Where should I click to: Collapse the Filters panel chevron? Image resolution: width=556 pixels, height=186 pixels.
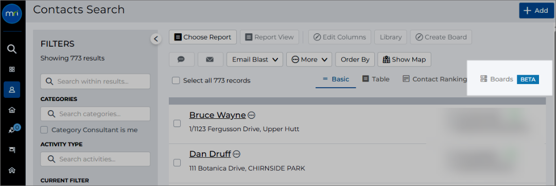click(x=155, y=38)
